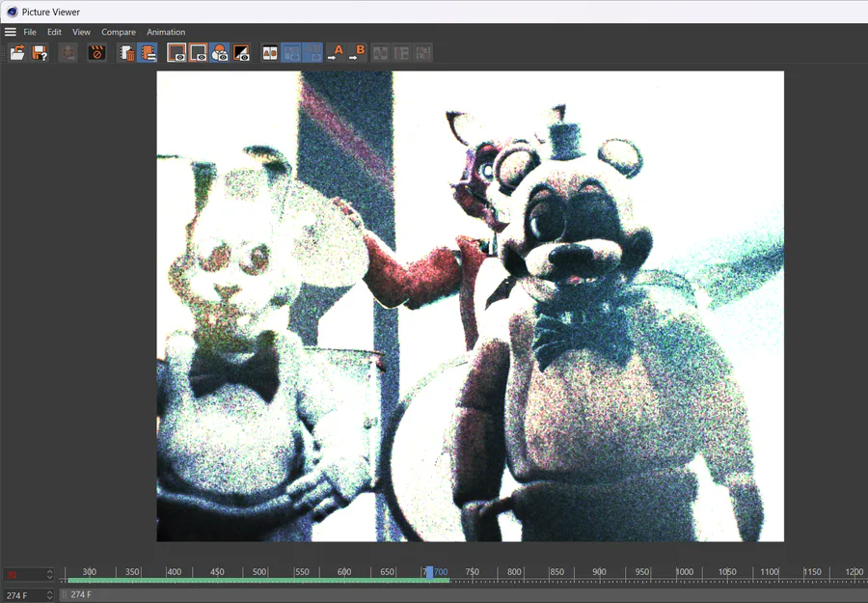Open the Compare menu
The height and width of the screenshot is (603, 868).
(119, 32)
